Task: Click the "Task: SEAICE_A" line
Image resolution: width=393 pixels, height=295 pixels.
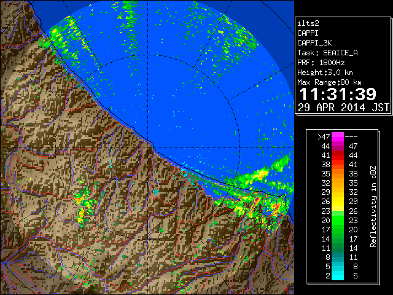Action: (x=327, y=53)
